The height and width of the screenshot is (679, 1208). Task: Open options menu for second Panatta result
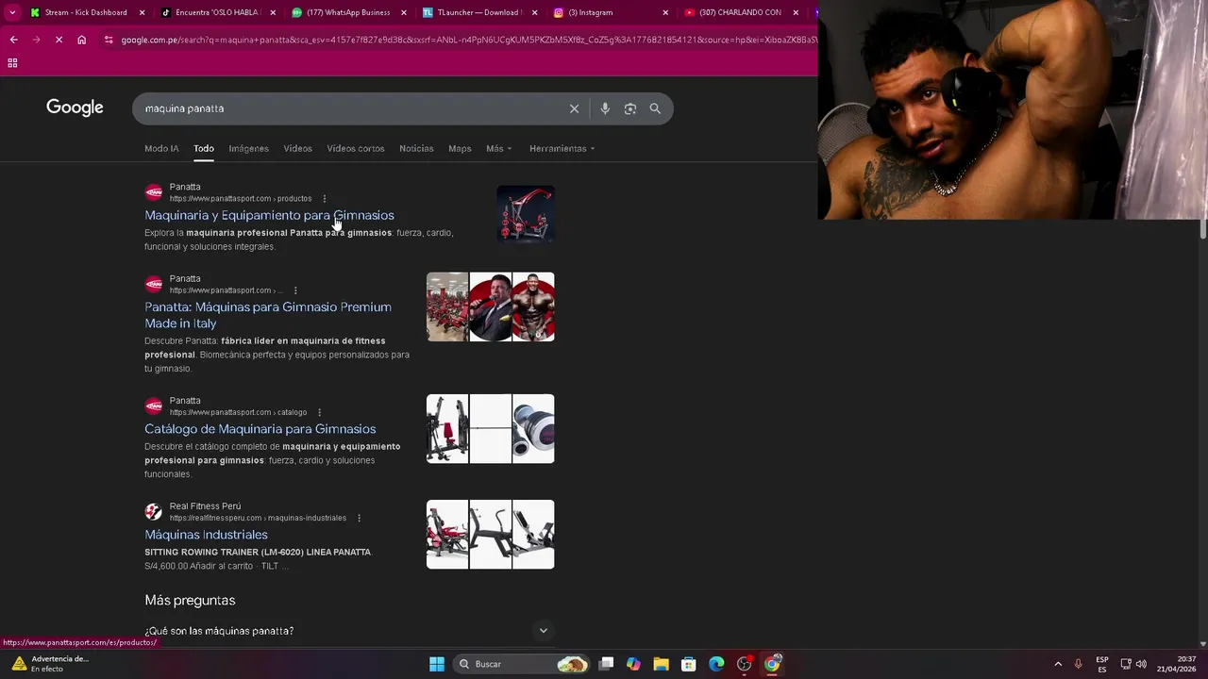coord(295,290)
